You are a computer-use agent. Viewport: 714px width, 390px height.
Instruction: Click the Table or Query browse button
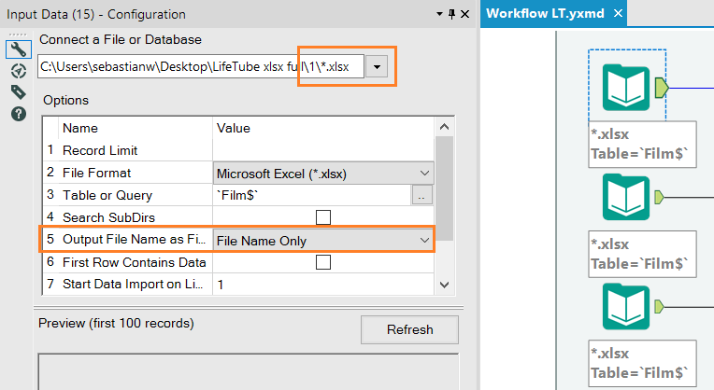tap(422, 195)
